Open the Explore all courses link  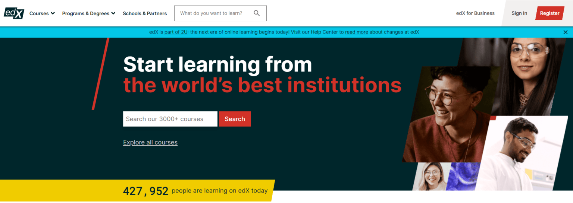pyautogui.click(x=150, y=143)
